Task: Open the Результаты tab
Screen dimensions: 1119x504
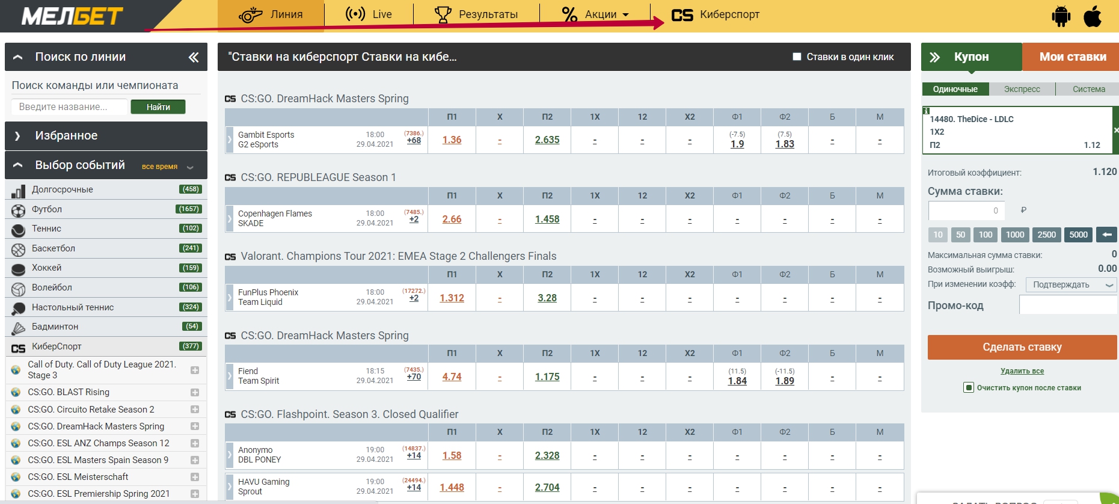Action: coord(476,14)
